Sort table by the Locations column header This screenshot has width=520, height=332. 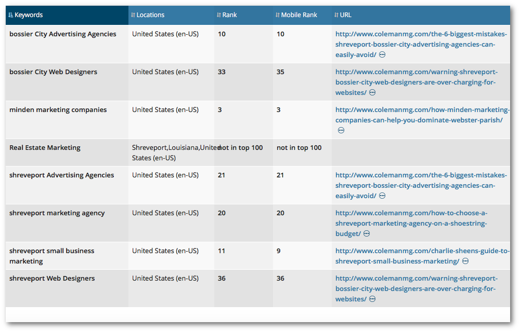point(171,15)
